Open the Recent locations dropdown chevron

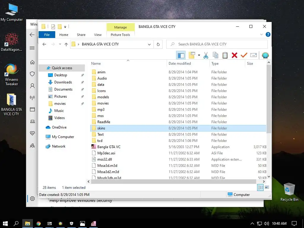[x=60, y=44]
